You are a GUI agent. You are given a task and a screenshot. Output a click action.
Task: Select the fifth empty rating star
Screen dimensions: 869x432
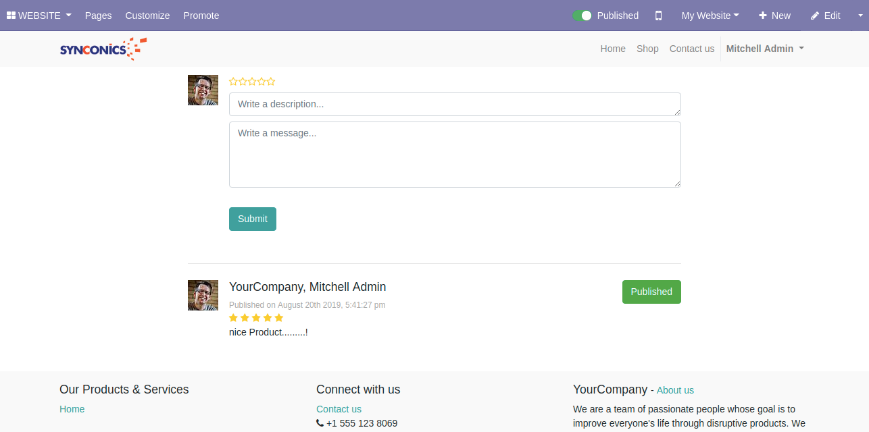[x=271, y=82]
